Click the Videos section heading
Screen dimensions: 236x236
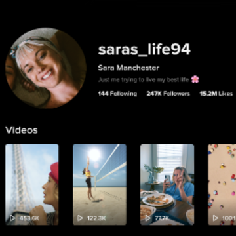22,130
